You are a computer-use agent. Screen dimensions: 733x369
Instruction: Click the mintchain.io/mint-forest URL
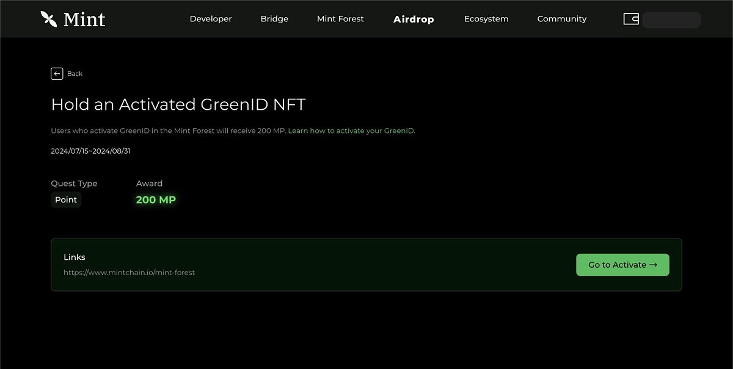click(129, 273)
